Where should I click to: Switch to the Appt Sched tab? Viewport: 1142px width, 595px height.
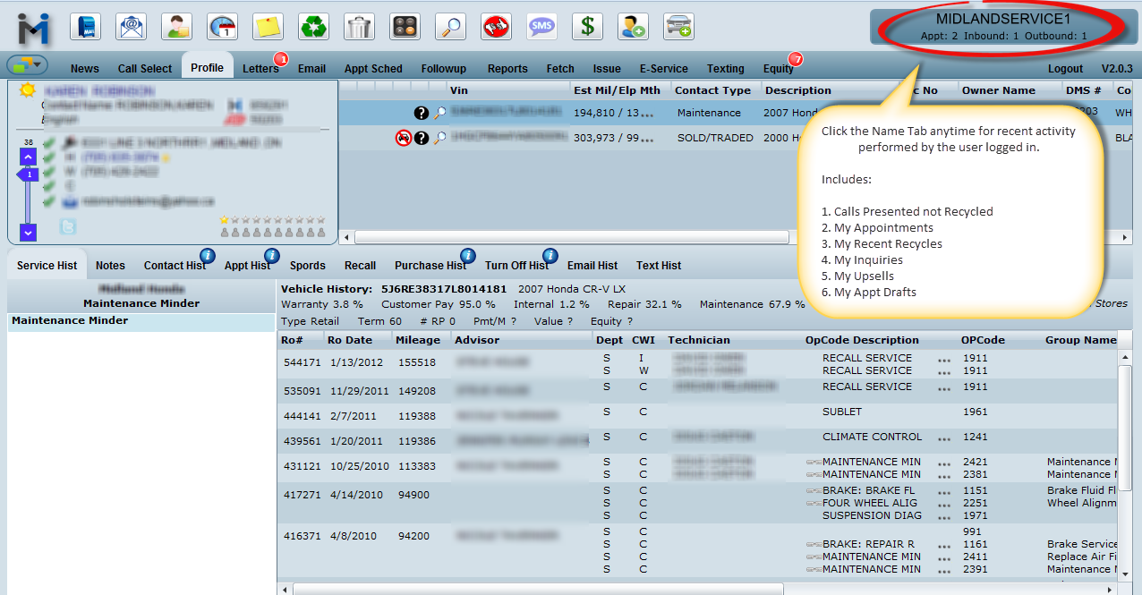373,69
